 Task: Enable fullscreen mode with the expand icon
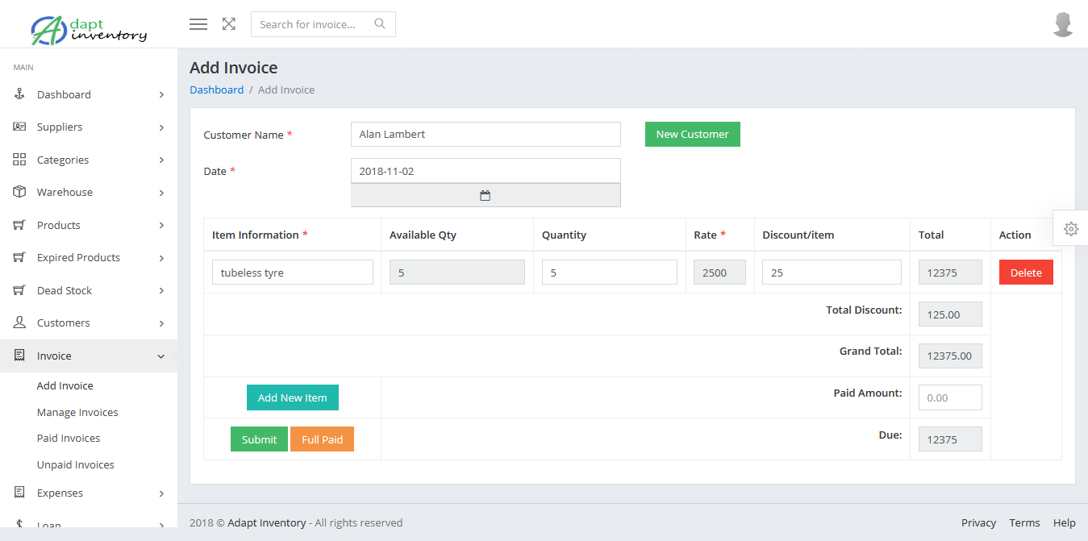pyautogui.click(x=228, y=23)
